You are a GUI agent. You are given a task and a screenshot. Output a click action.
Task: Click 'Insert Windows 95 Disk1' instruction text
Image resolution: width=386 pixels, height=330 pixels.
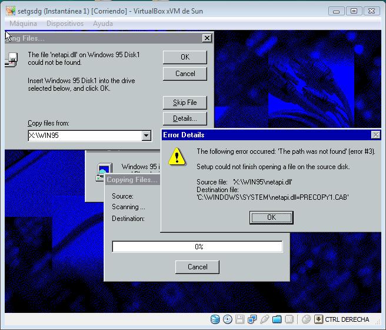81,84
